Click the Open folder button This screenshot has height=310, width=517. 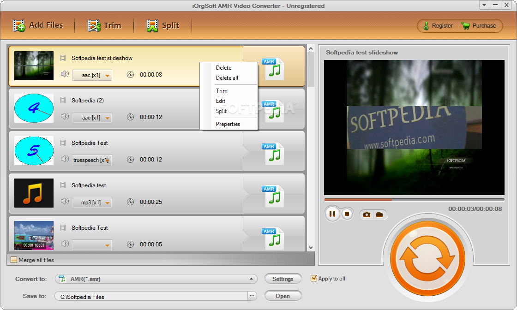(x=283, y=296)
